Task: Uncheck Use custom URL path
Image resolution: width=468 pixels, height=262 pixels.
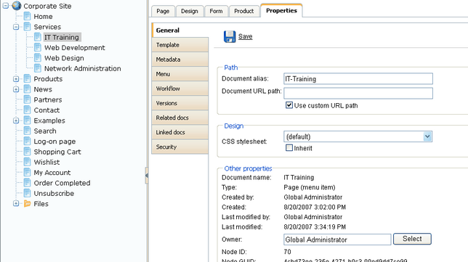Action: [289, 105]
